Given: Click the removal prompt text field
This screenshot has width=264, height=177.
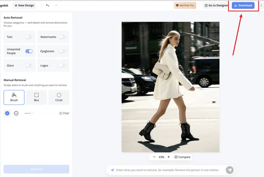Looking at the screenshot, I should pyautogui.click(x=167, y=170).
